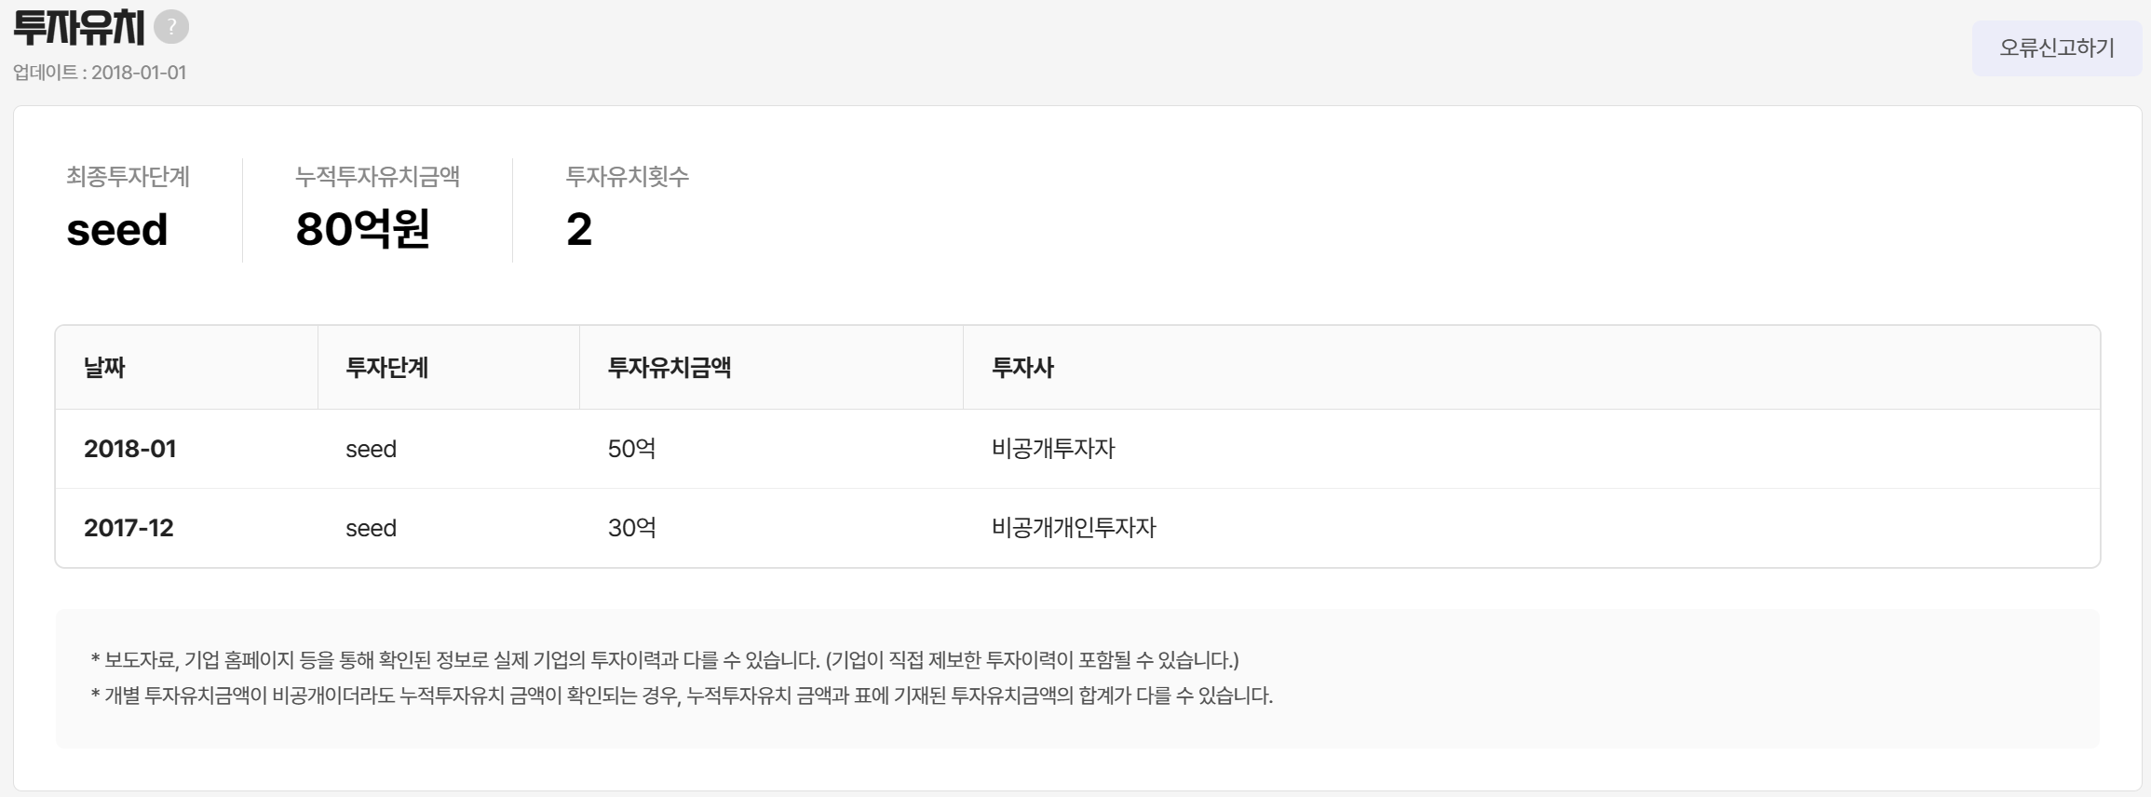Image resolution: width=2151 pixels, height=797 pixels.
Task: Click seed stage in 2018-01 row
Action: [371, 449]
